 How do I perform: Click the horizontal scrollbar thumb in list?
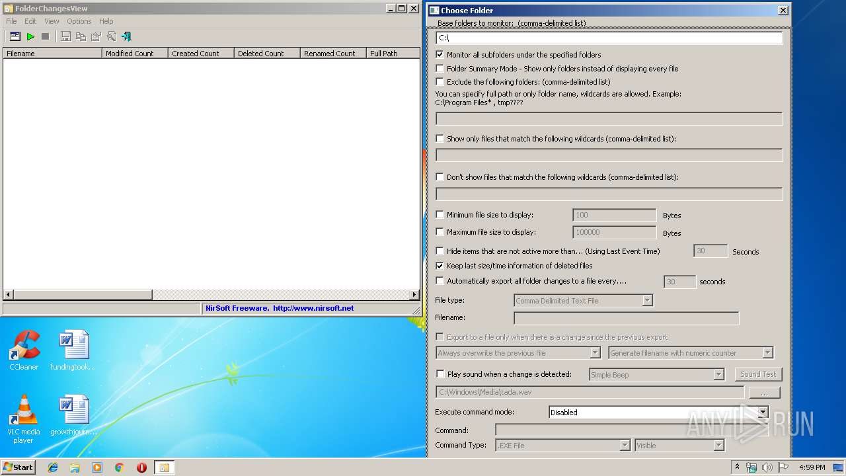coord(83,295)
